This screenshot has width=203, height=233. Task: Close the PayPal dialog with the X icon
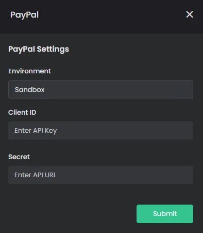190,14
